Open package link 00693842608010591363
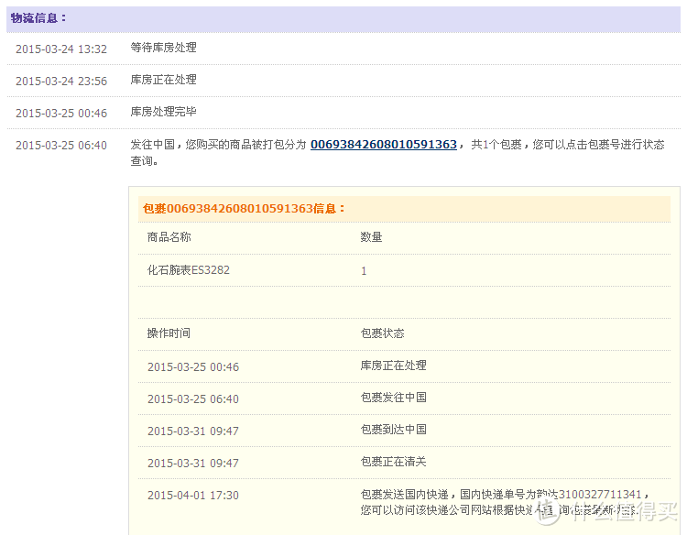 384,145
